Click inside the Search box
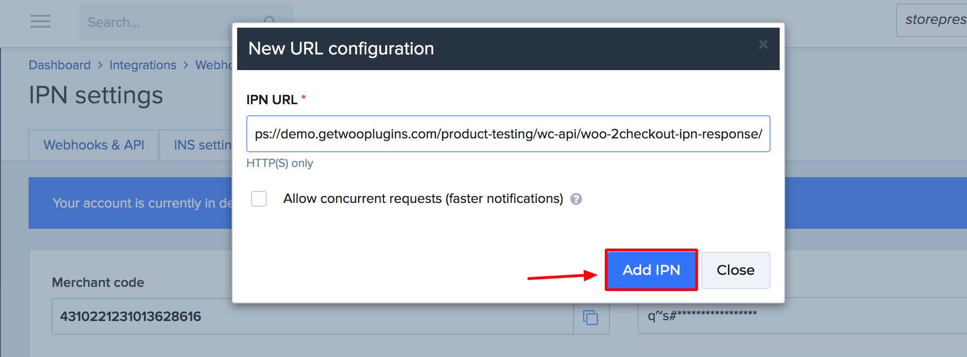This screenshot has width=967, height=357. pos(161,22)
